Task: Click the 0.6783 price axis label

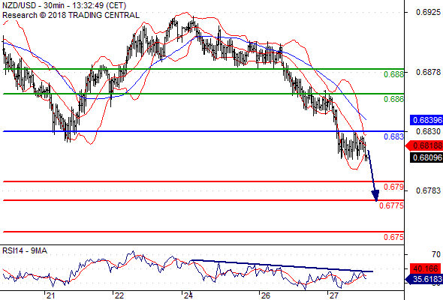Action: [428, 190]
